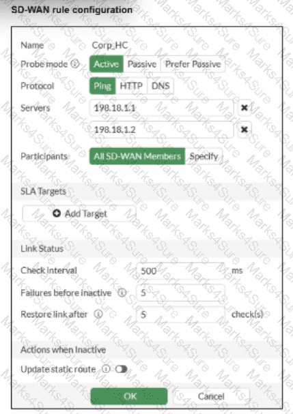This screenshot has height=414, width=293.
Task: Select Passive probe mode
Action: [x=142, y=64]
